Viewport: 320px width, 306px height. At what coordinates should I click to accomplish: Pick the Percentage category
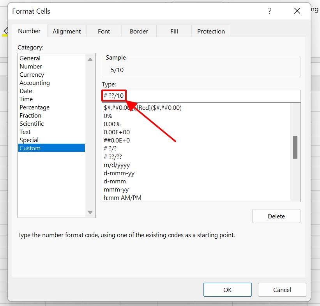click(x=51, y=107)
